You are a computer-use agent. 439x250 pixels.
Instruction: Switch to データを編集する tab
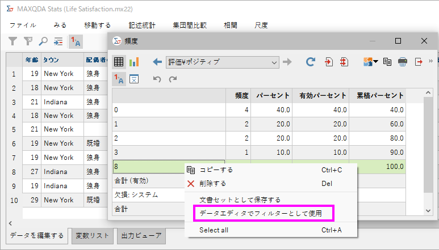37,235
